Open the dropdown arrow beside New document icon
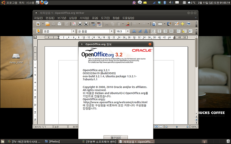 43,24
